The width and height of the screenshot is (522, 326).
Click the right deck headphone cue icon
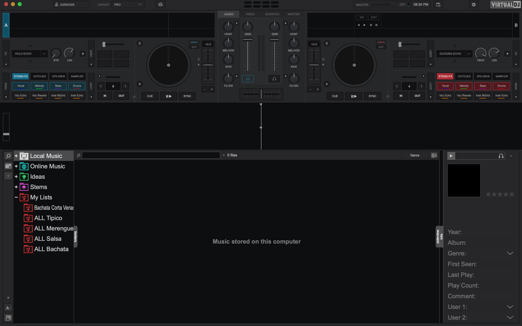[x=274, y=79]
